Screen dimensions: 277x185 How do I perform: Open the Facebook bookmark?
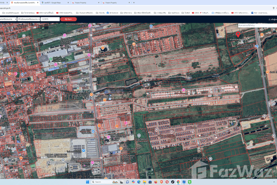point(113,13)
